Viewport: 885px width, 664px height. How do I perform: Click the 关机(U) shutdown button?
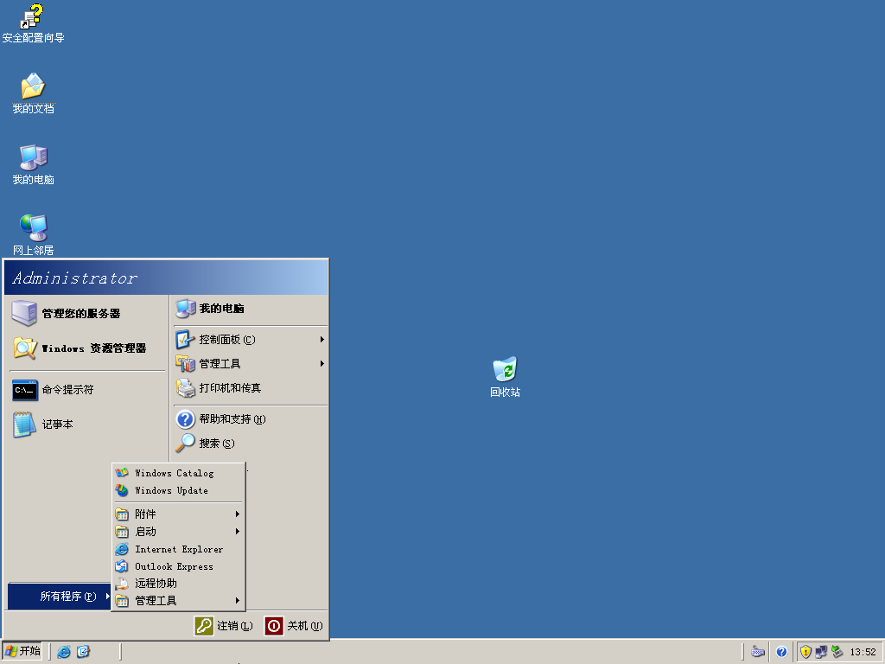click(294, 626)
